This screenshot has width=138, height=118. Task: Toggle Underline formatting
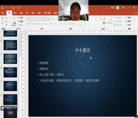34,24
